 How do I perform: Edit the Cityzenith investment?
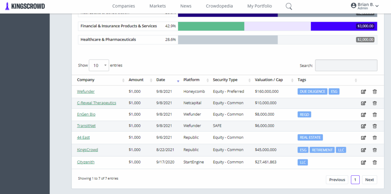364,162
